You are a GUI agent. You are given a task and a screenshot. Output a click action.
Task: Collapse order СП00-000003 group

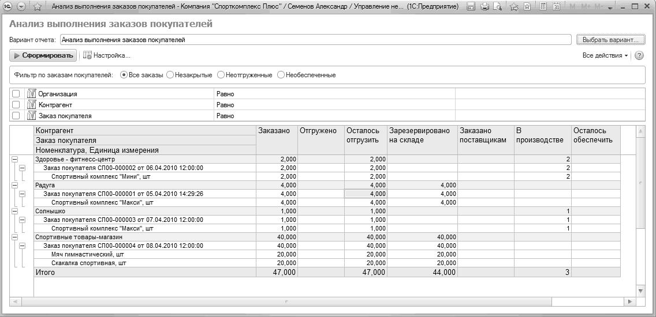tap(22, 220)
